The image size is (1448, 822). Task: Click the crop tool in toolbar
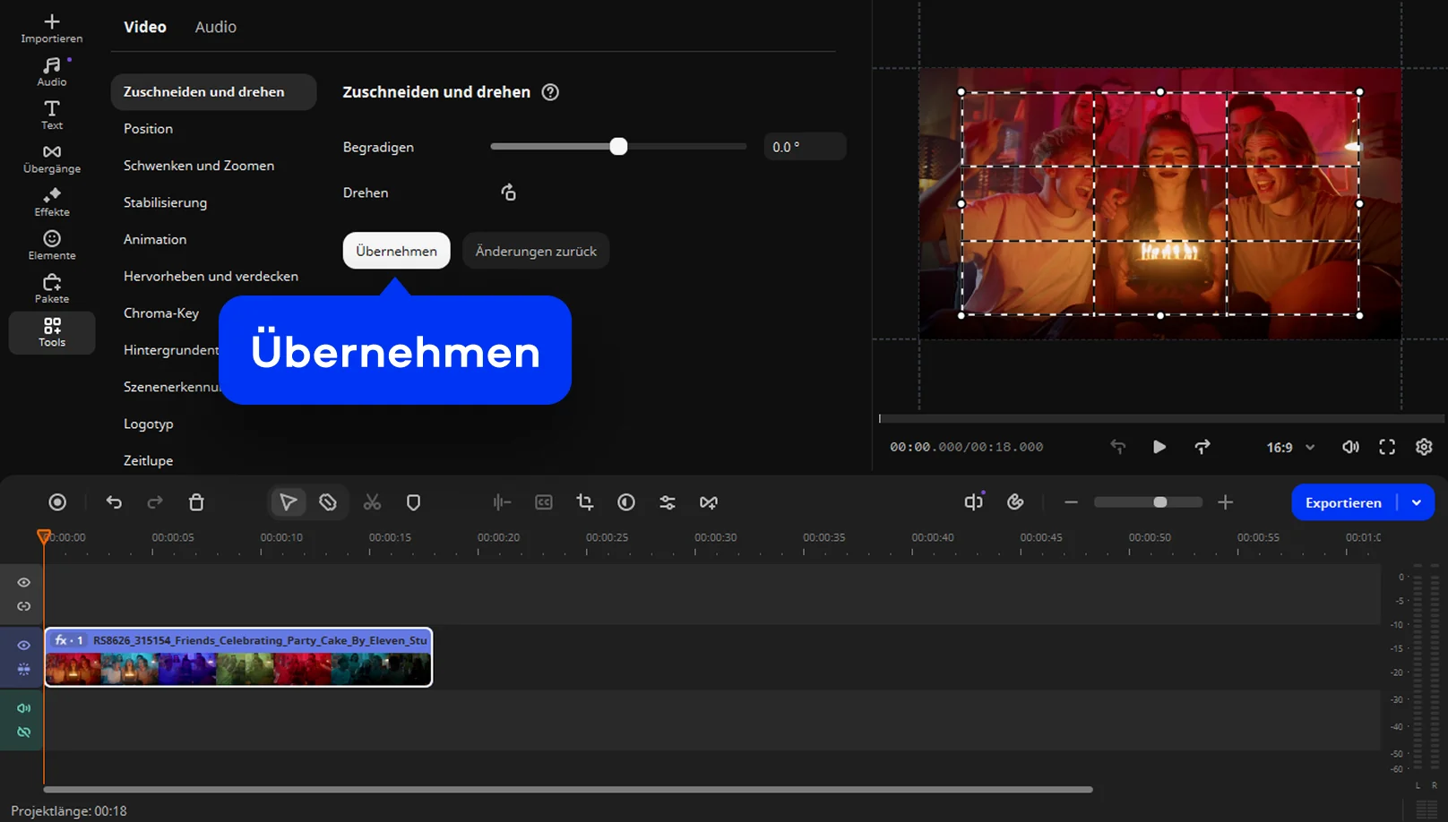pyautogui.click(x=585, y=502)
